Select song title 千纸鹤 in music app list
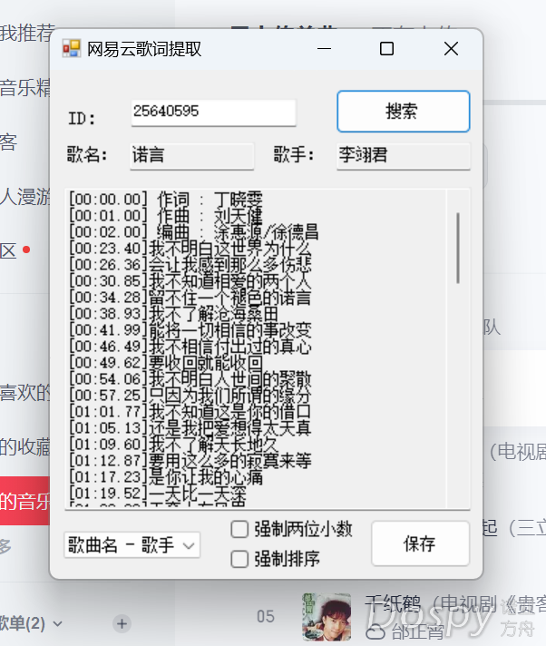The width and height of the screenshot is (546, 646). point(393,604)
